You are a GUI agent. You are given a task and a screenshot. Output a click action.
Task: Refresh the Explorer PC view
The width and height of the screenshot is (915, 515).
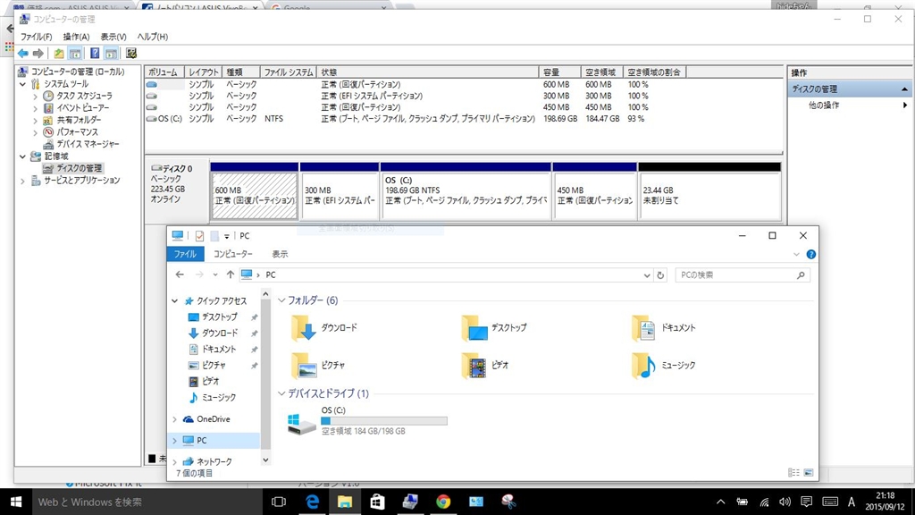[x=660, y=275]
